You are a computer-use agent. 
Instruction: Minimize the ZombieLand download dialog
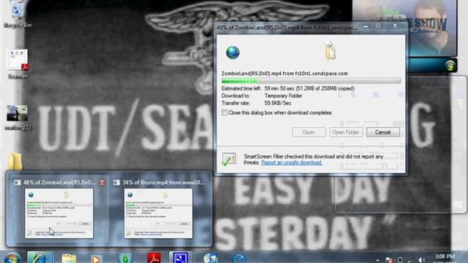pos(366,26)
